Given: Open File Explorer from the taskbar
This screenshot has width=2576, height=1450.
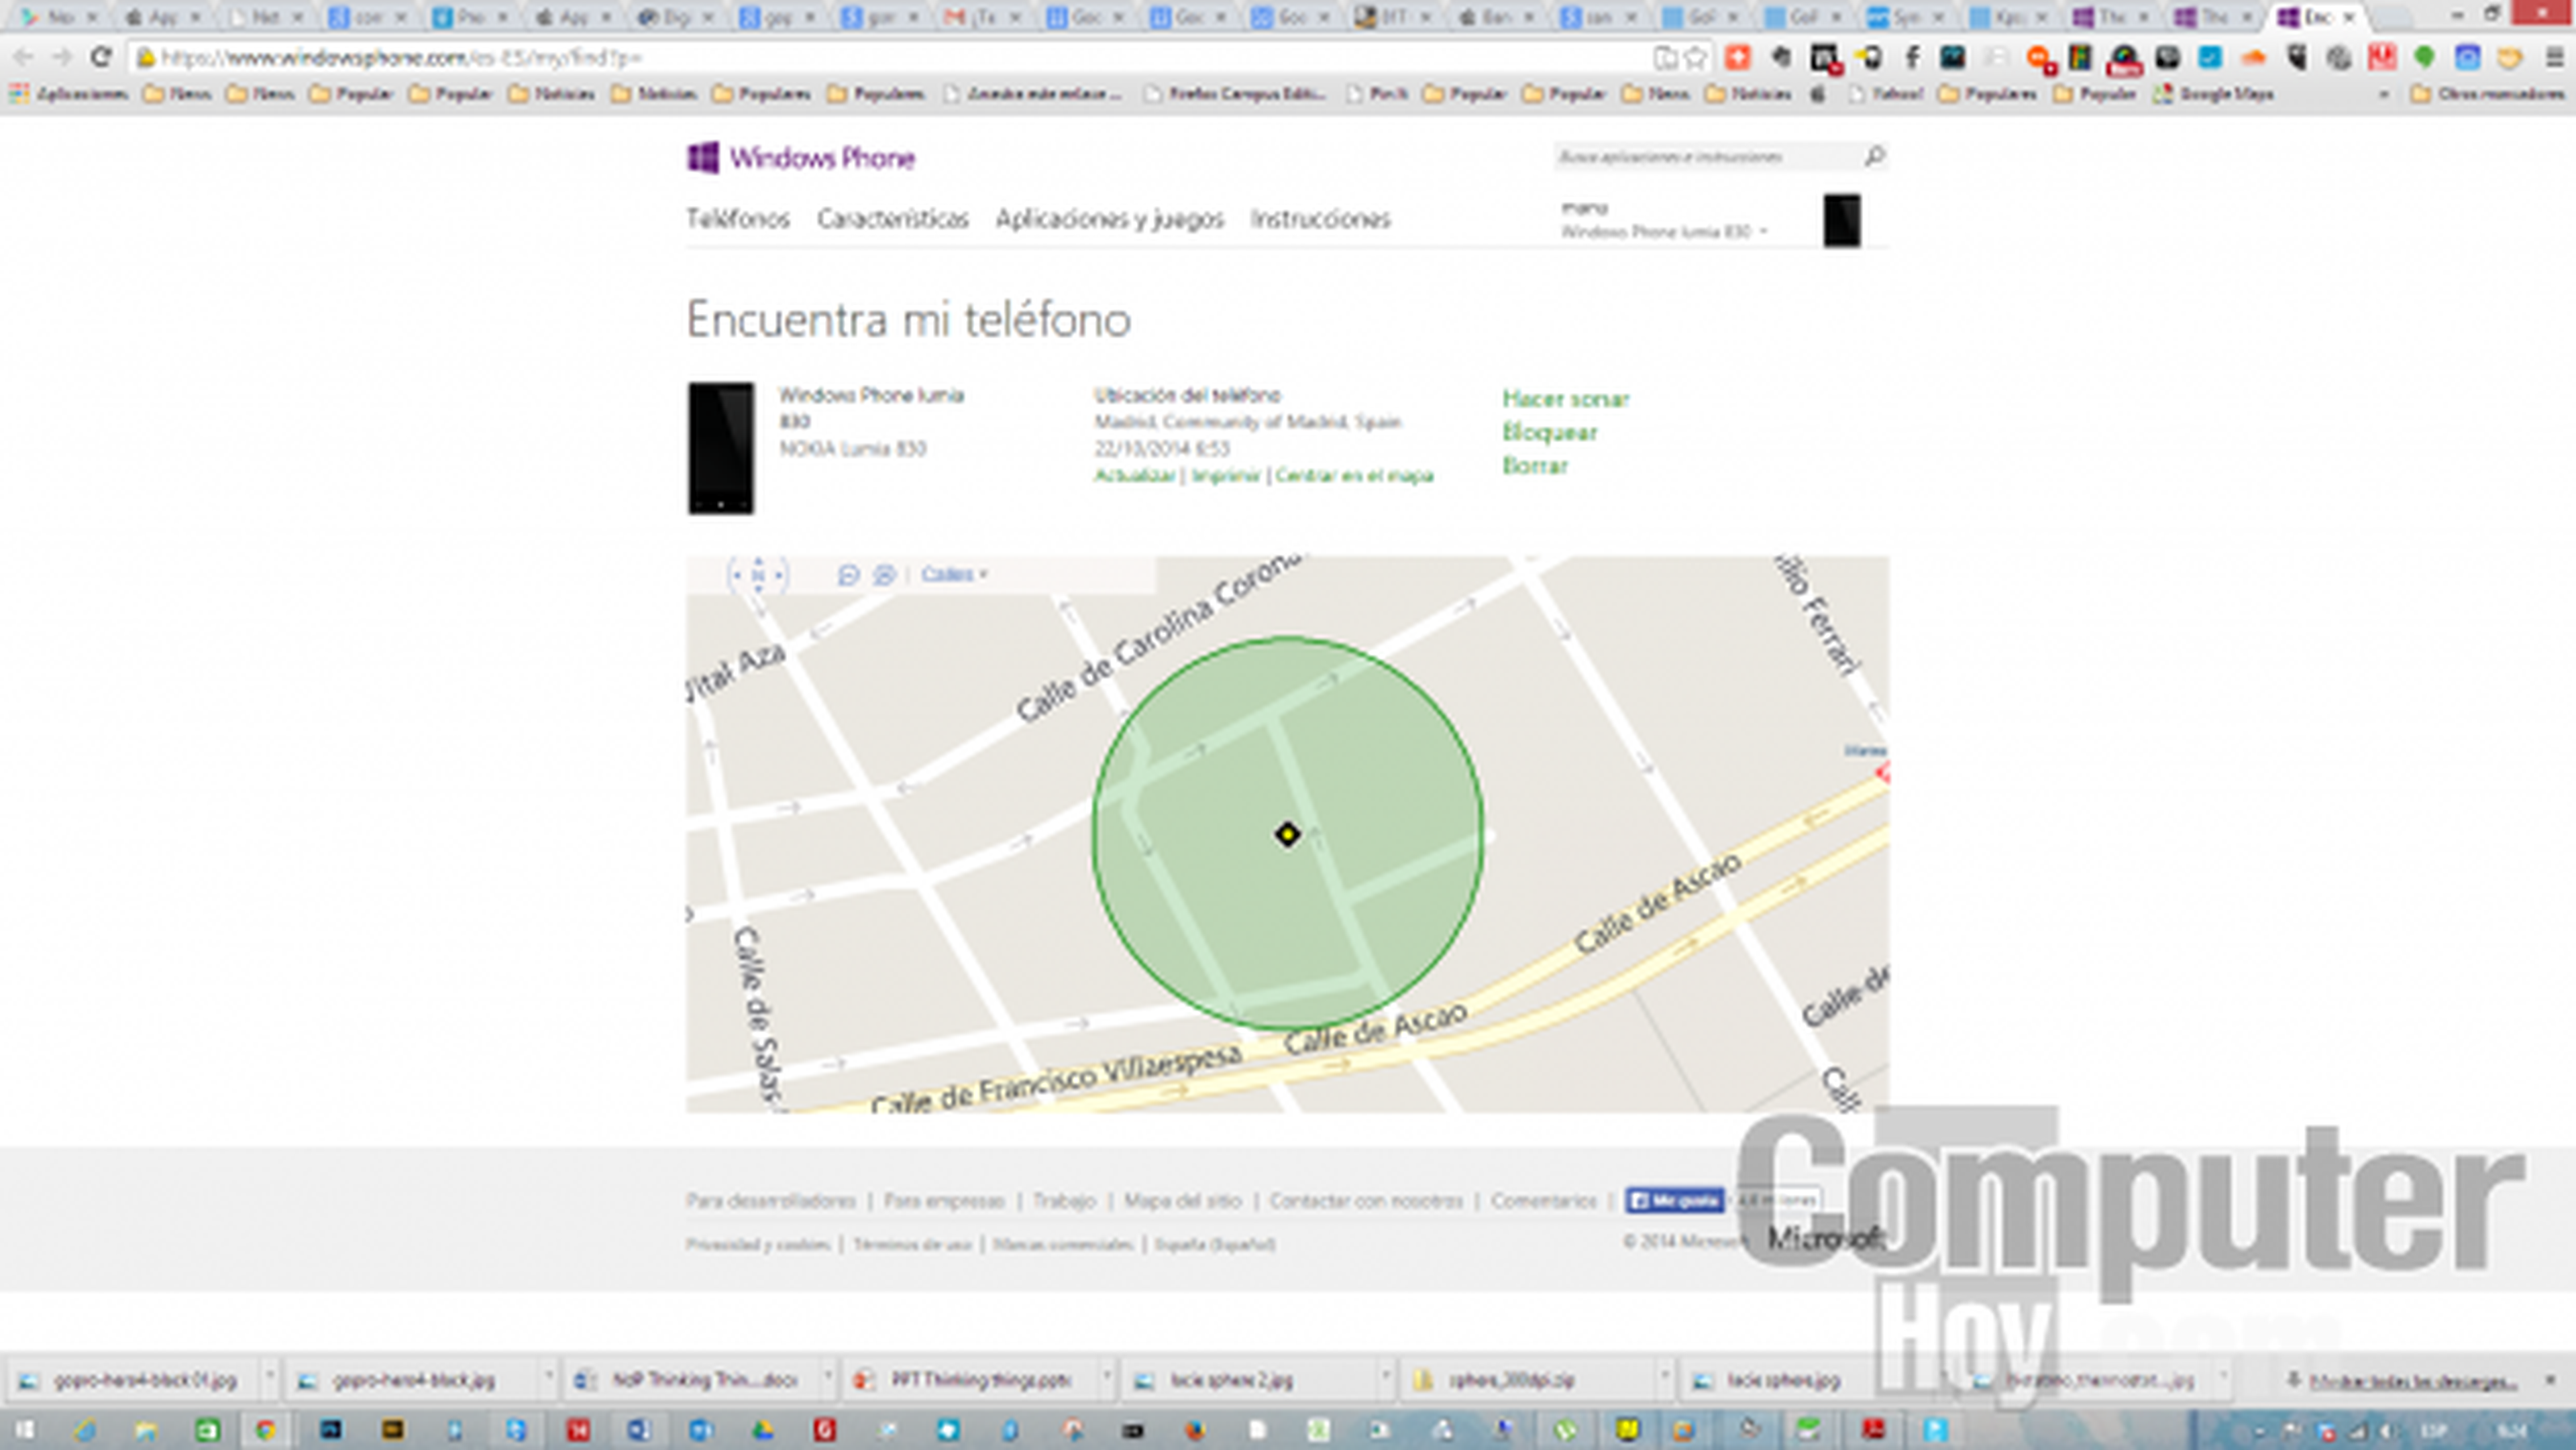Looking at the screenshot, I should (146, 1430).
